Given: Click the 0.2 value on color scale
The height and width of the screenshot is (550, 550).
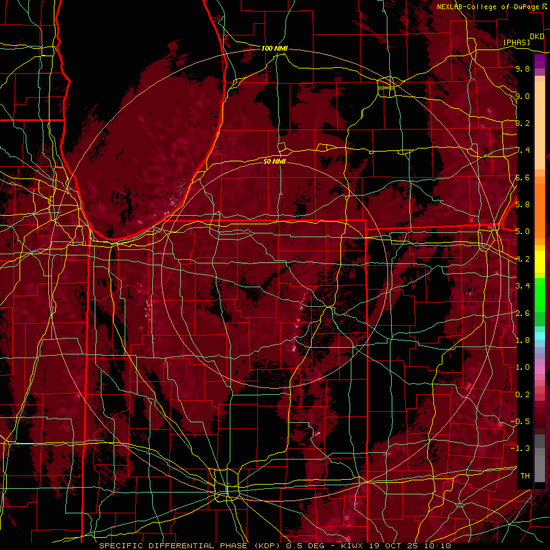Looking at the screenshot, I should click(522, 395).
